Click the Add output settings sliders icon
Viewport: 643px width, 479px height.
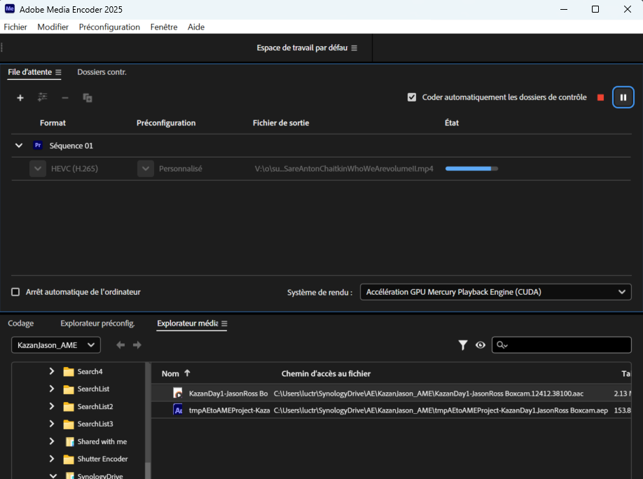43,97
